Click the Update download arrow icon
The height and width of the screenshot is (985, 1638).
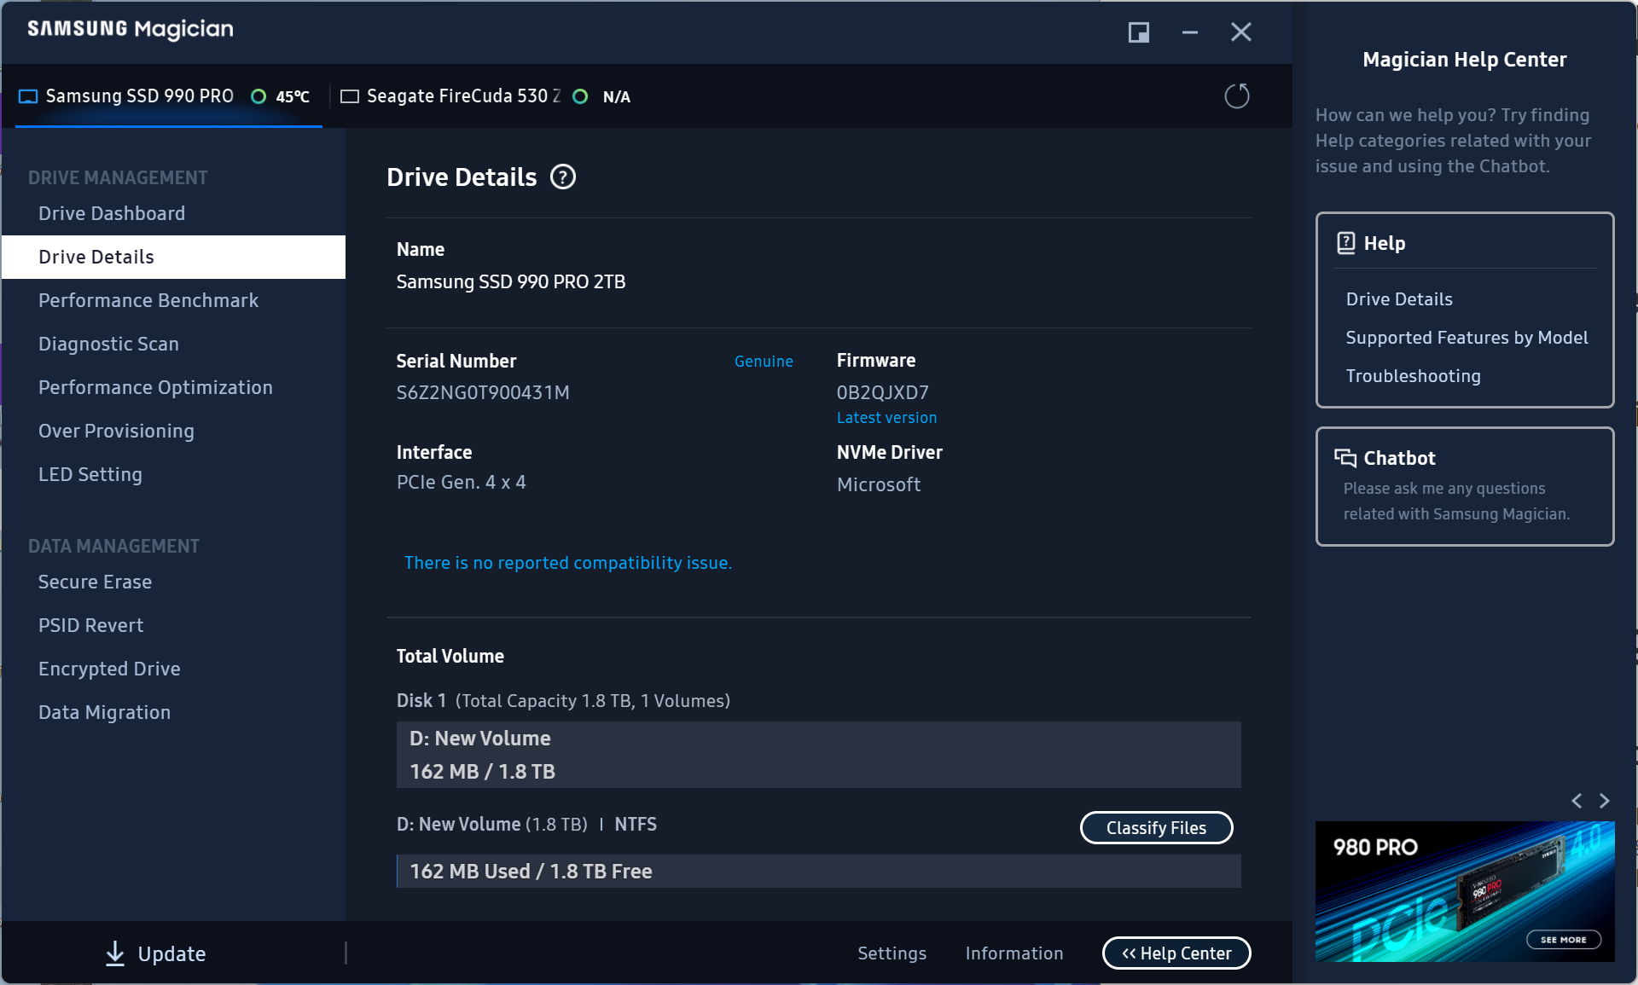point(115,953)
